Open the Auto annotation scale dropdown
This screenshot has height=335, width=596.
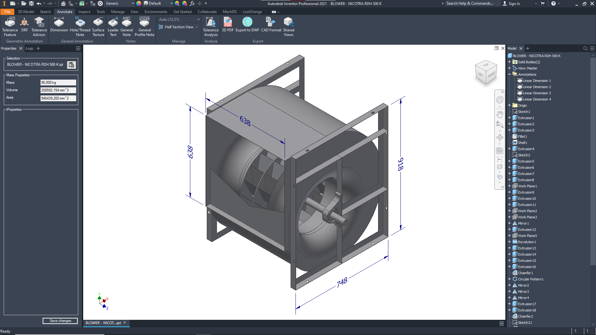point(198,20)
